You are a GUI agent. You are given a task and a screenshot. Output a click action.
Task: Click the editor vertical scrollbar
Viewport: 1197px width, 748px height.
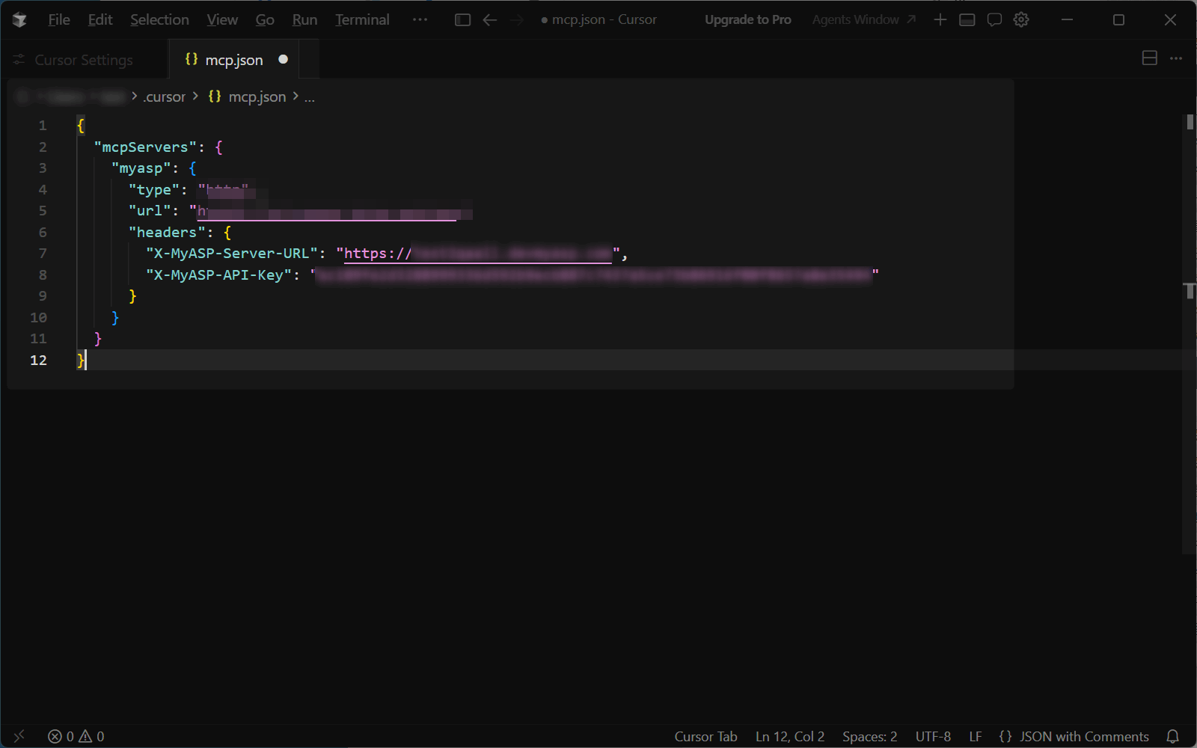tap(1189, 337)
